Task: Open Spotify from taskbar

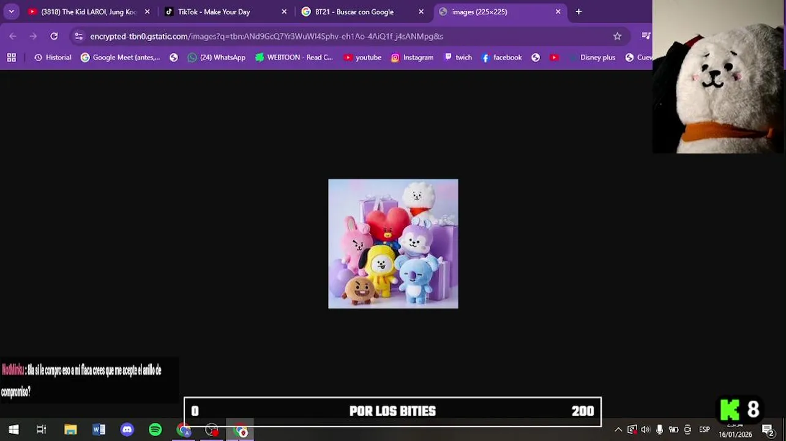Action: (x=155, y=430)
